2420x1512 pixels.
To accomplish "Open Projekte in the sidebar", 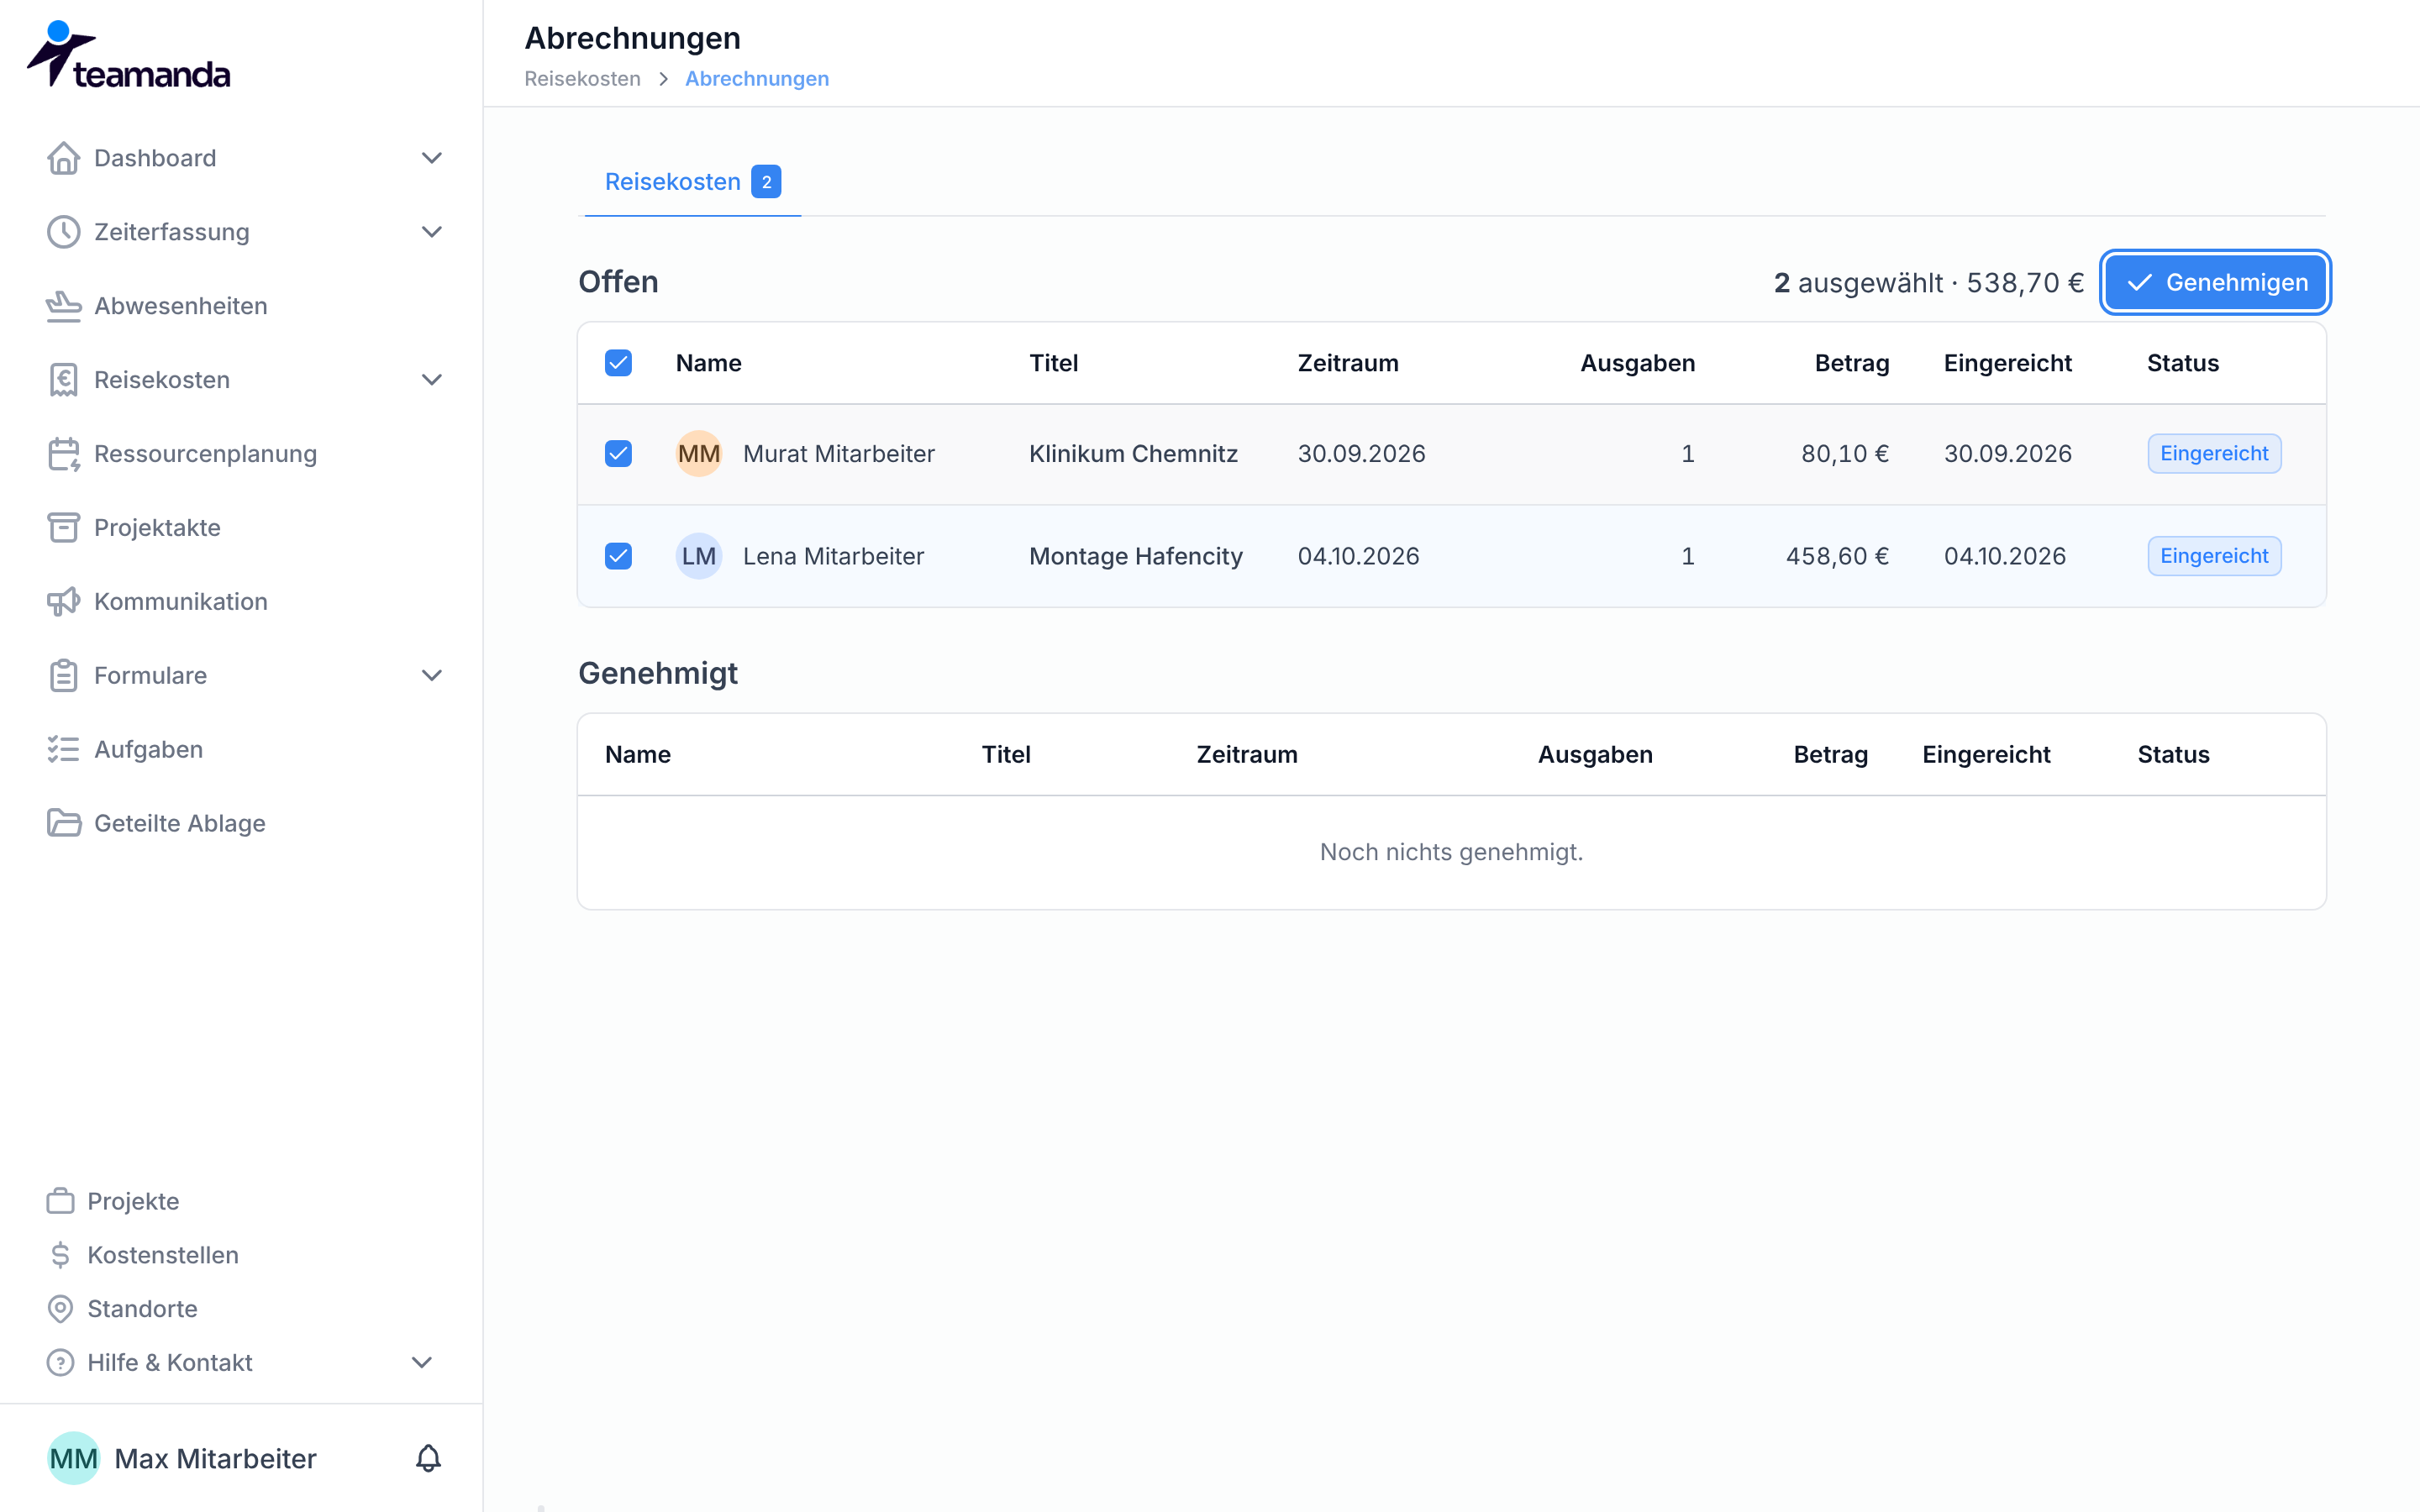I will point(133,1201).
